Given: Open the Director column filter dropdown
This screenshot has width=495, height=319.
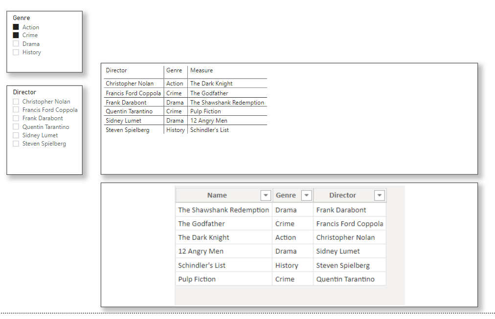Looking at the screenshot, I should 380,195.
